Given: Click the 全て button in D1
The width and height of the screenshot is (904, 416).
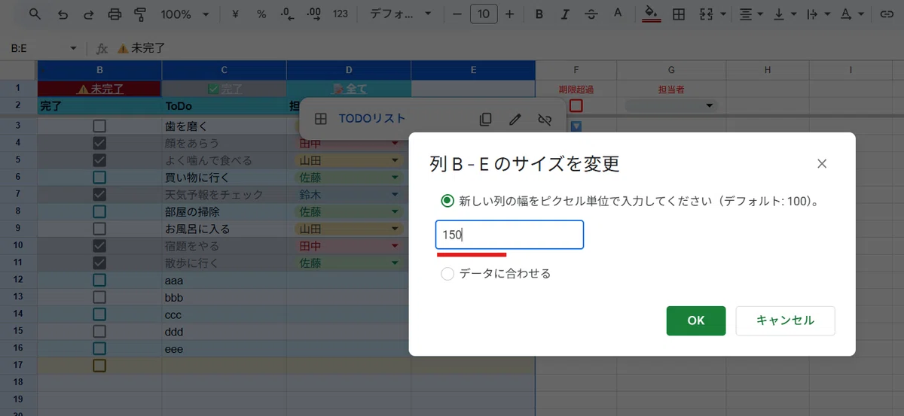Looking at the screenshot, I should pyautogui.click(x=349, y=89).
